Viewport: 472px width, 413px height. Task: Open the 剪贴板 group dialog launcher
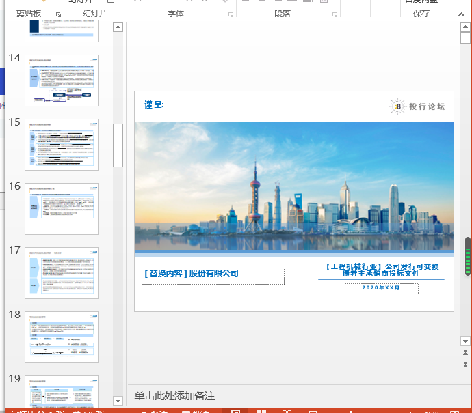(x=58, y=14)
